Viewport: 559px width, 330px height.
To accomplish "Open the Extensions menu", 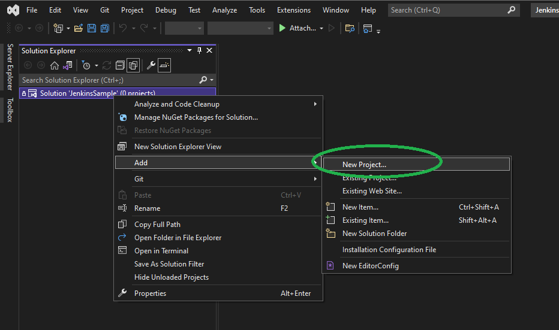I will point(294,10).
